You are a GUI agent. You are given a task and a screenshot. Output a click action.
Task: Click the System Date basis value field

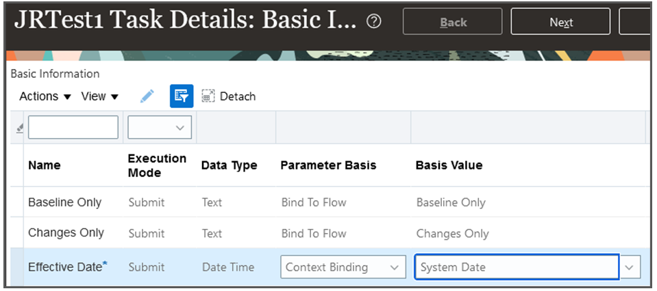[517, 267]
